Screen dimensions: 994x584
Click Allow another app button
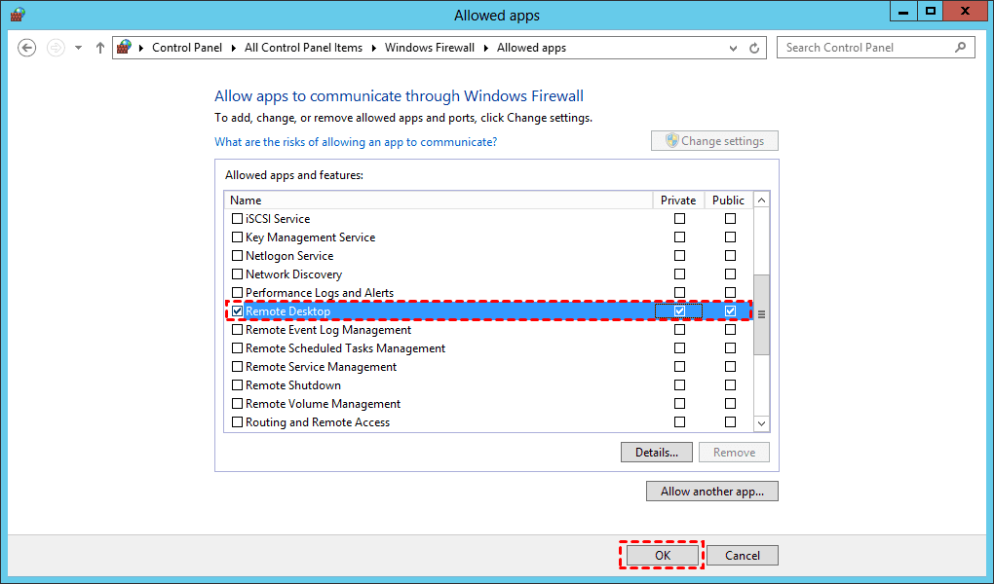pos(712,491)
